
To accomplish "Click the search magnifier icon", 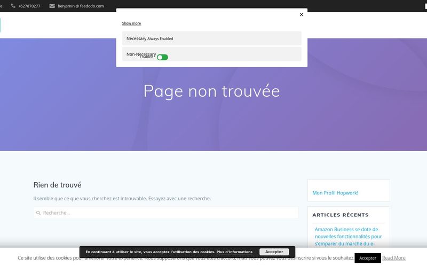I will coord(38,213).
